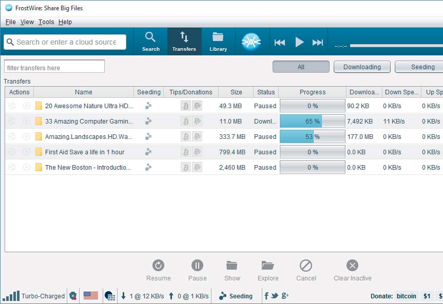Click the Pause button
Image resolution: width=443 pixels, height=304 pixels.
pos(198,270)
